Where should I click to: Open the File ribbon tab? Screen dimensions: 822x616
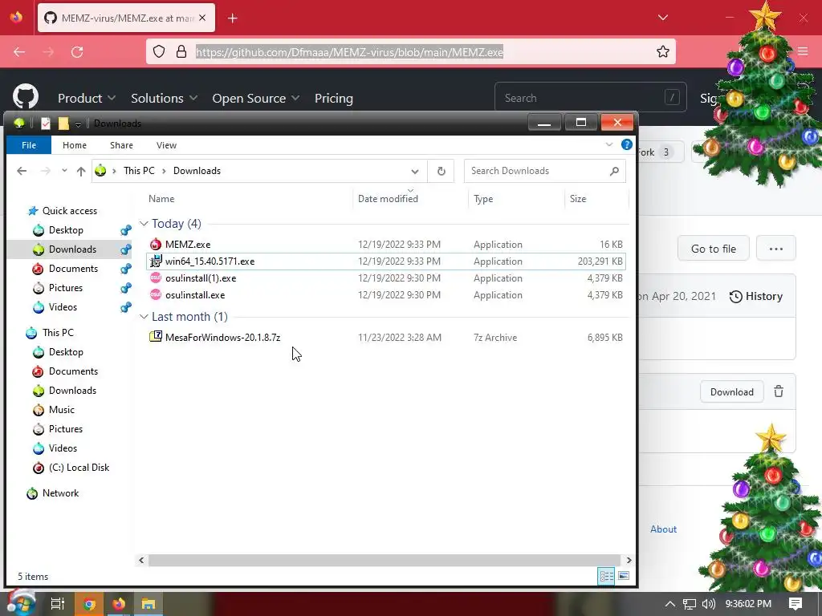click(29, 145)
